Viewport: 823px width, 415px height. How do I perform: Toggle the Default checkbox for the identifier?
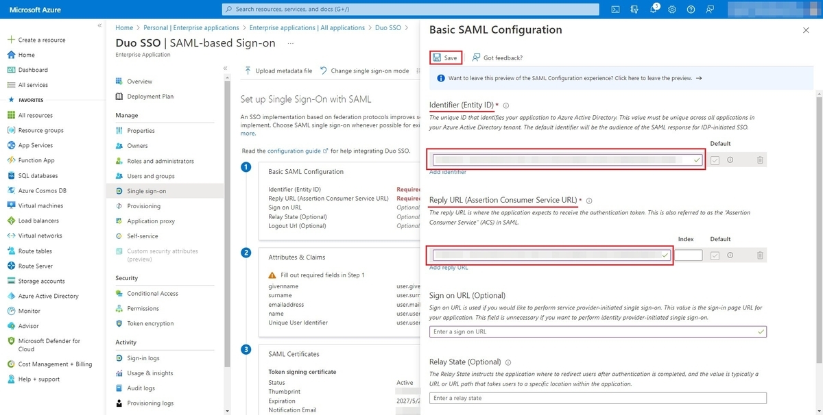(x=716, y=160)
